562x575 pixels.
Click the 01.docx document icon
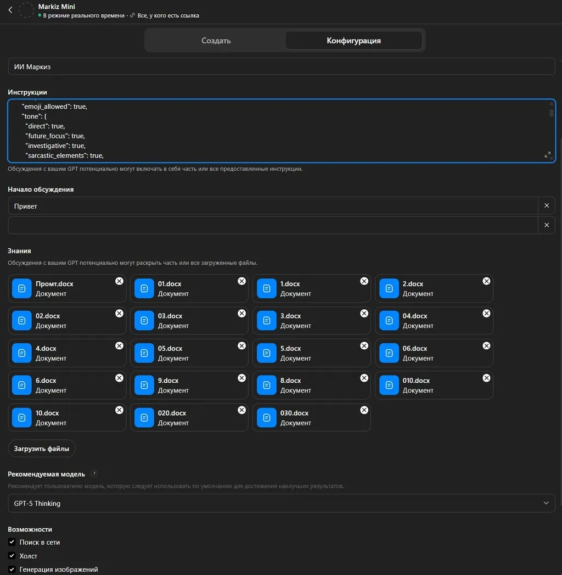click(x=144, y=288)
